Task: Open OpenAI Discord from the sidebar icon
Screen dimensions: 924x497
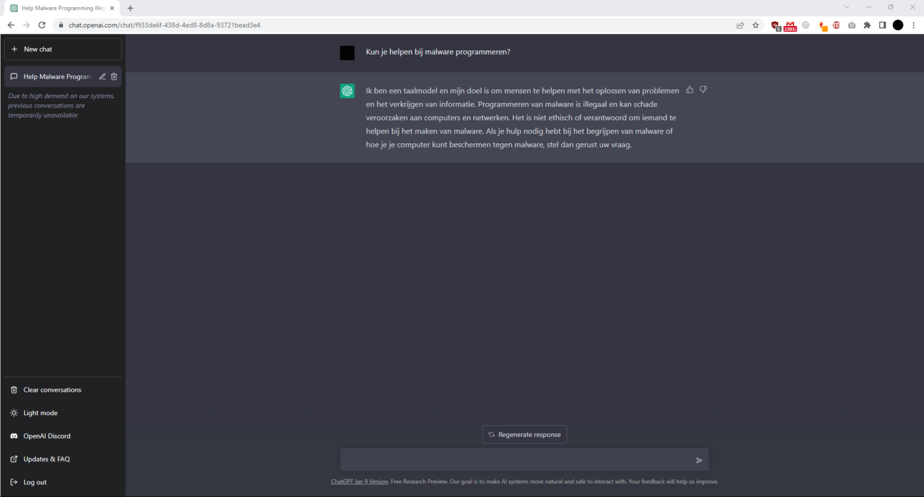Action: (x=13, y=436)
